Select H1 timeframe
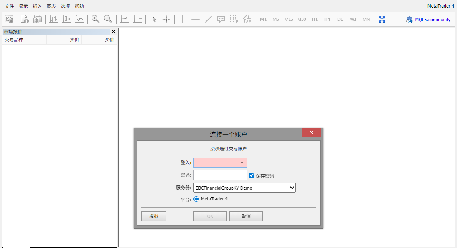The width and height of the screenshot is (458, 248). coord(315,19)
